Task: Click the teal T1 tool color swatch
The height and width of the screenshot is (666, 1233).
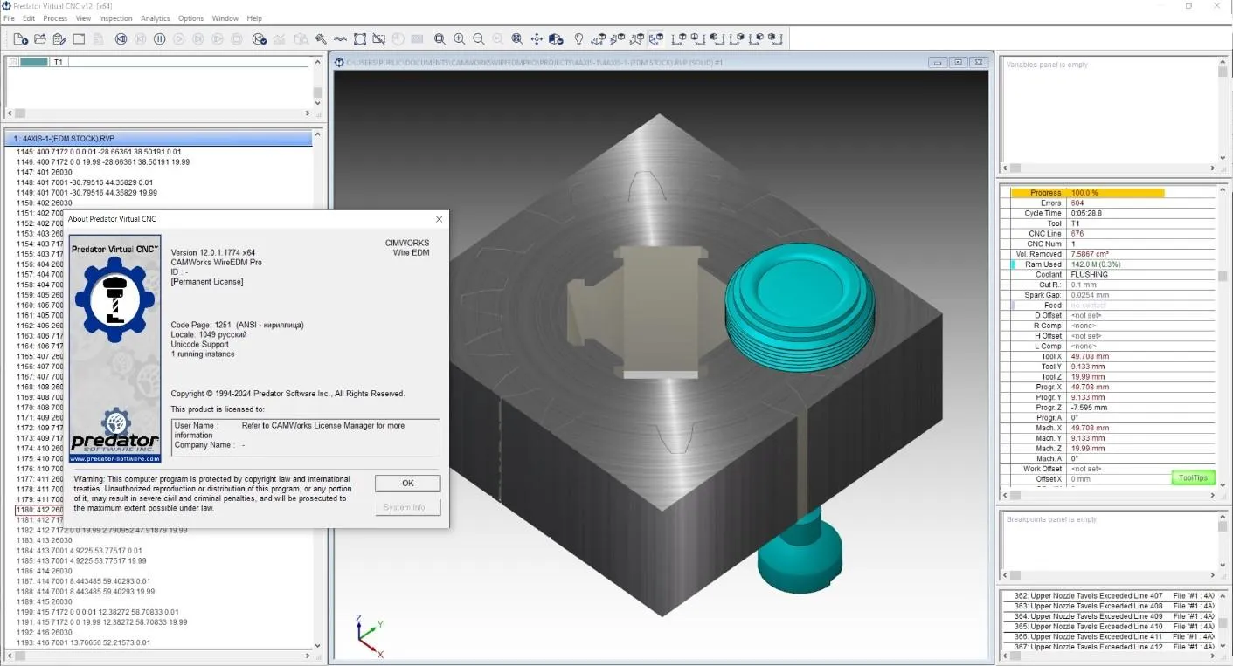Action: (34, 62)
